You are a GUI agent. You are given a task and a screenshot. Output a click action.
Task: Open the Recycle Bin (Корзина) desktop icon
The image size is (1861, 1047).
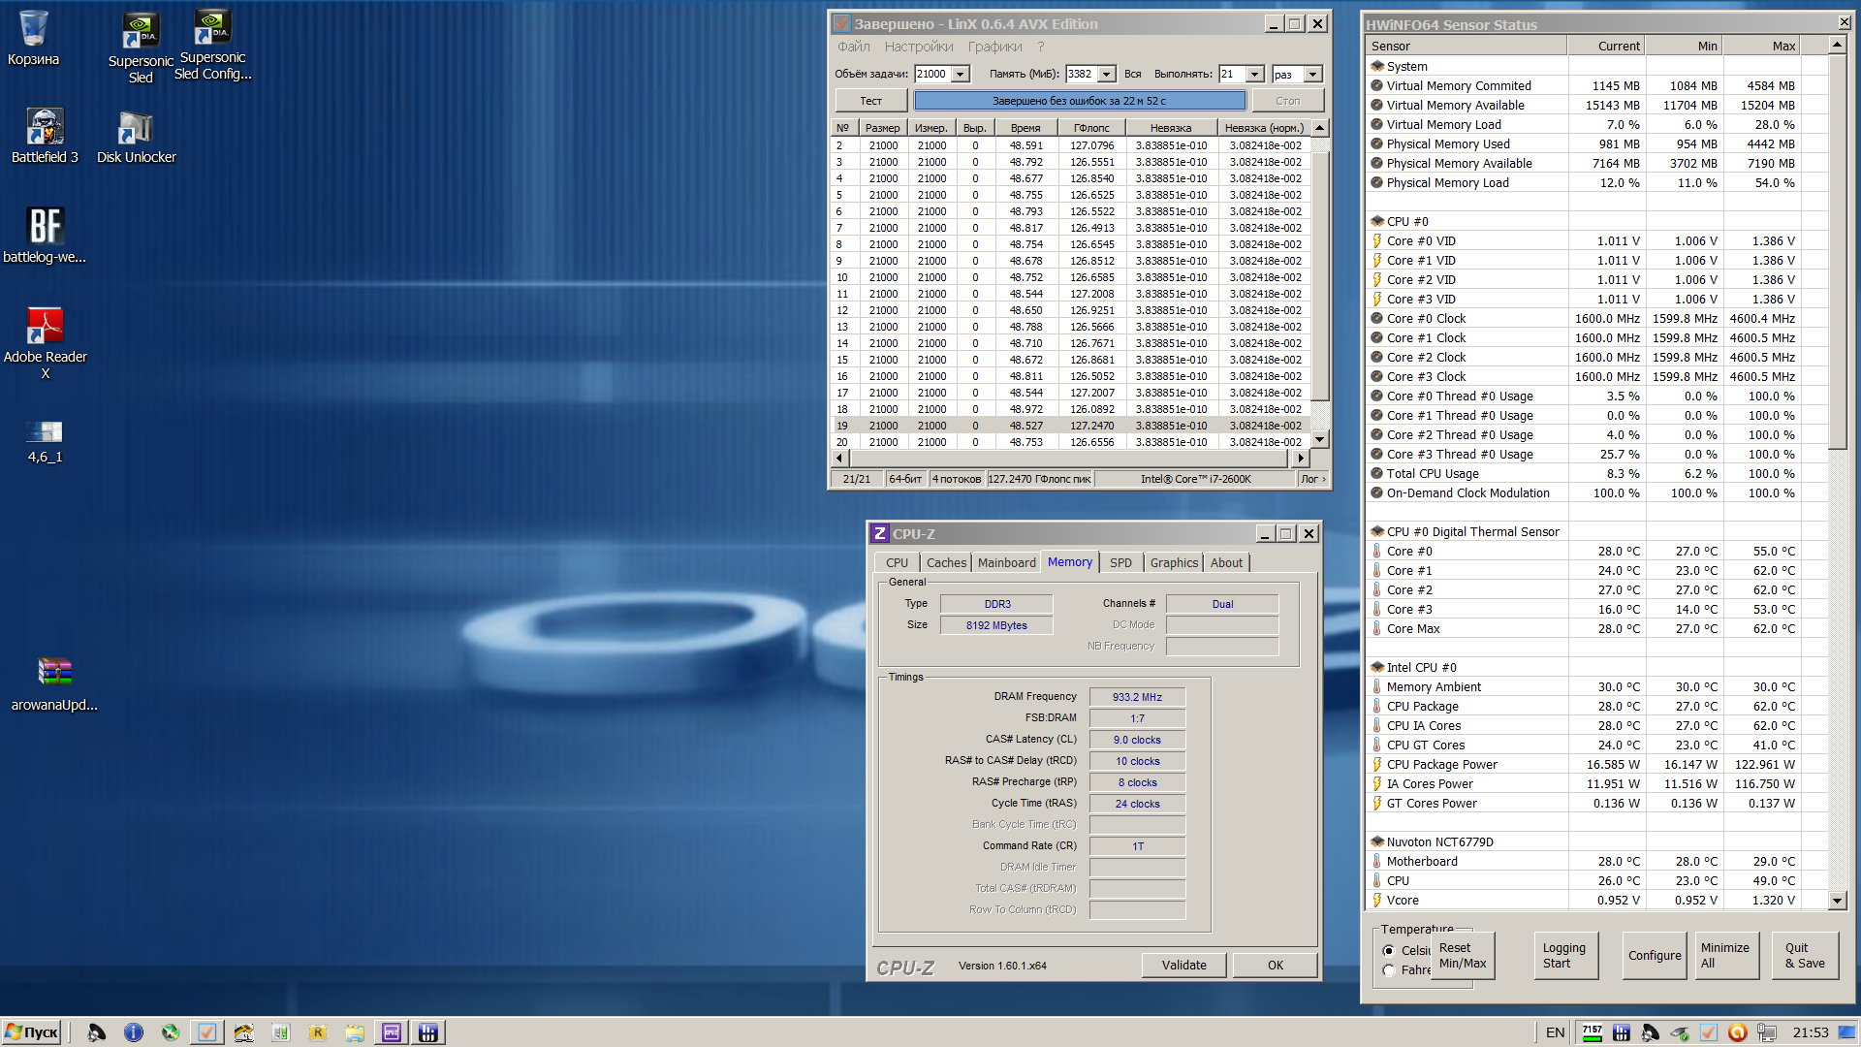pyautogui.click(x=33, y=39)
